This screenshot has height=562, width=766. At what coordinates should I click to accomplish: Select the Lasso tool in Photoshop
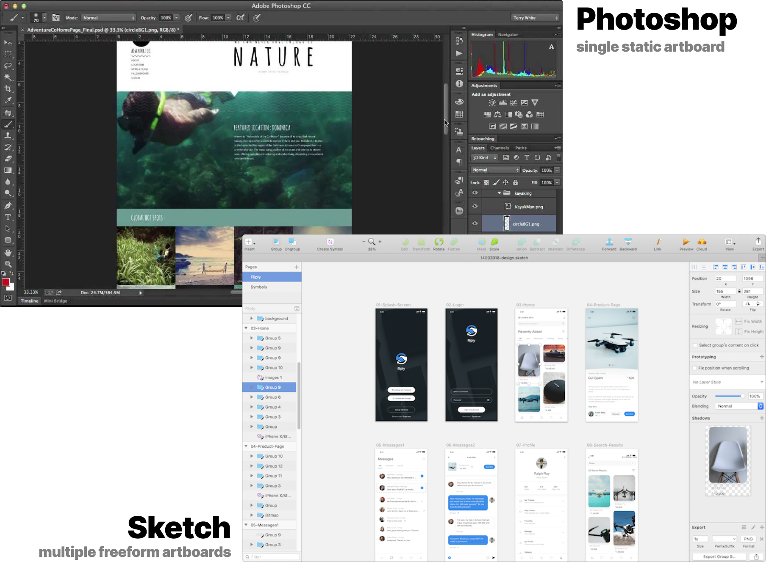click(x=8, y=66)
